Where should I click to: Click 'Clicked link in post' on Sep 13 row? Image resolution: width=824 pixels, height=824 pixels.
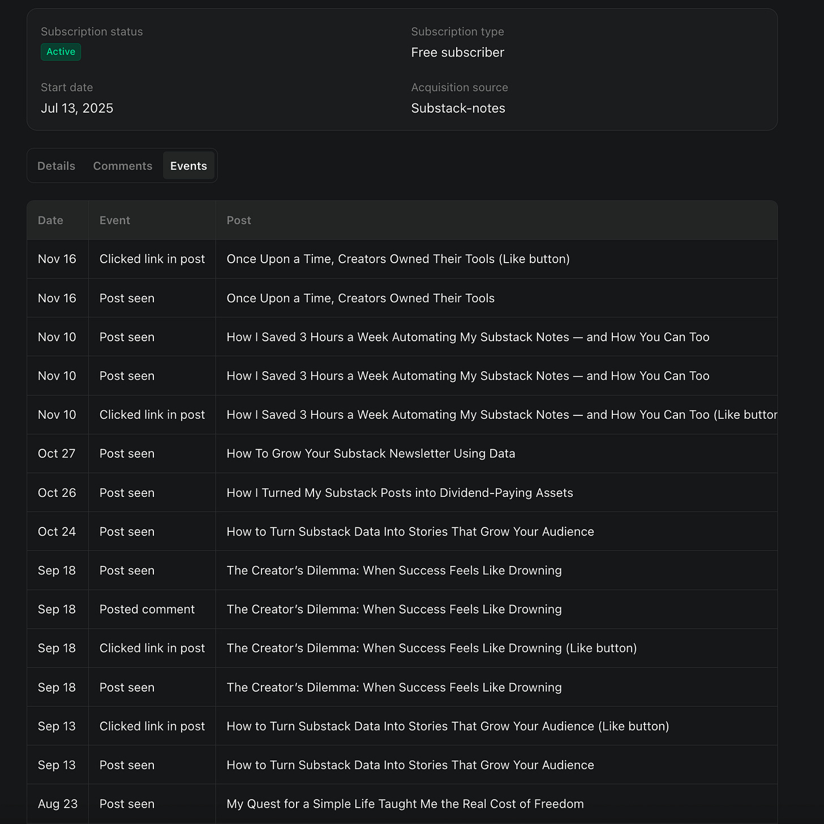click(x=152, y=726)
